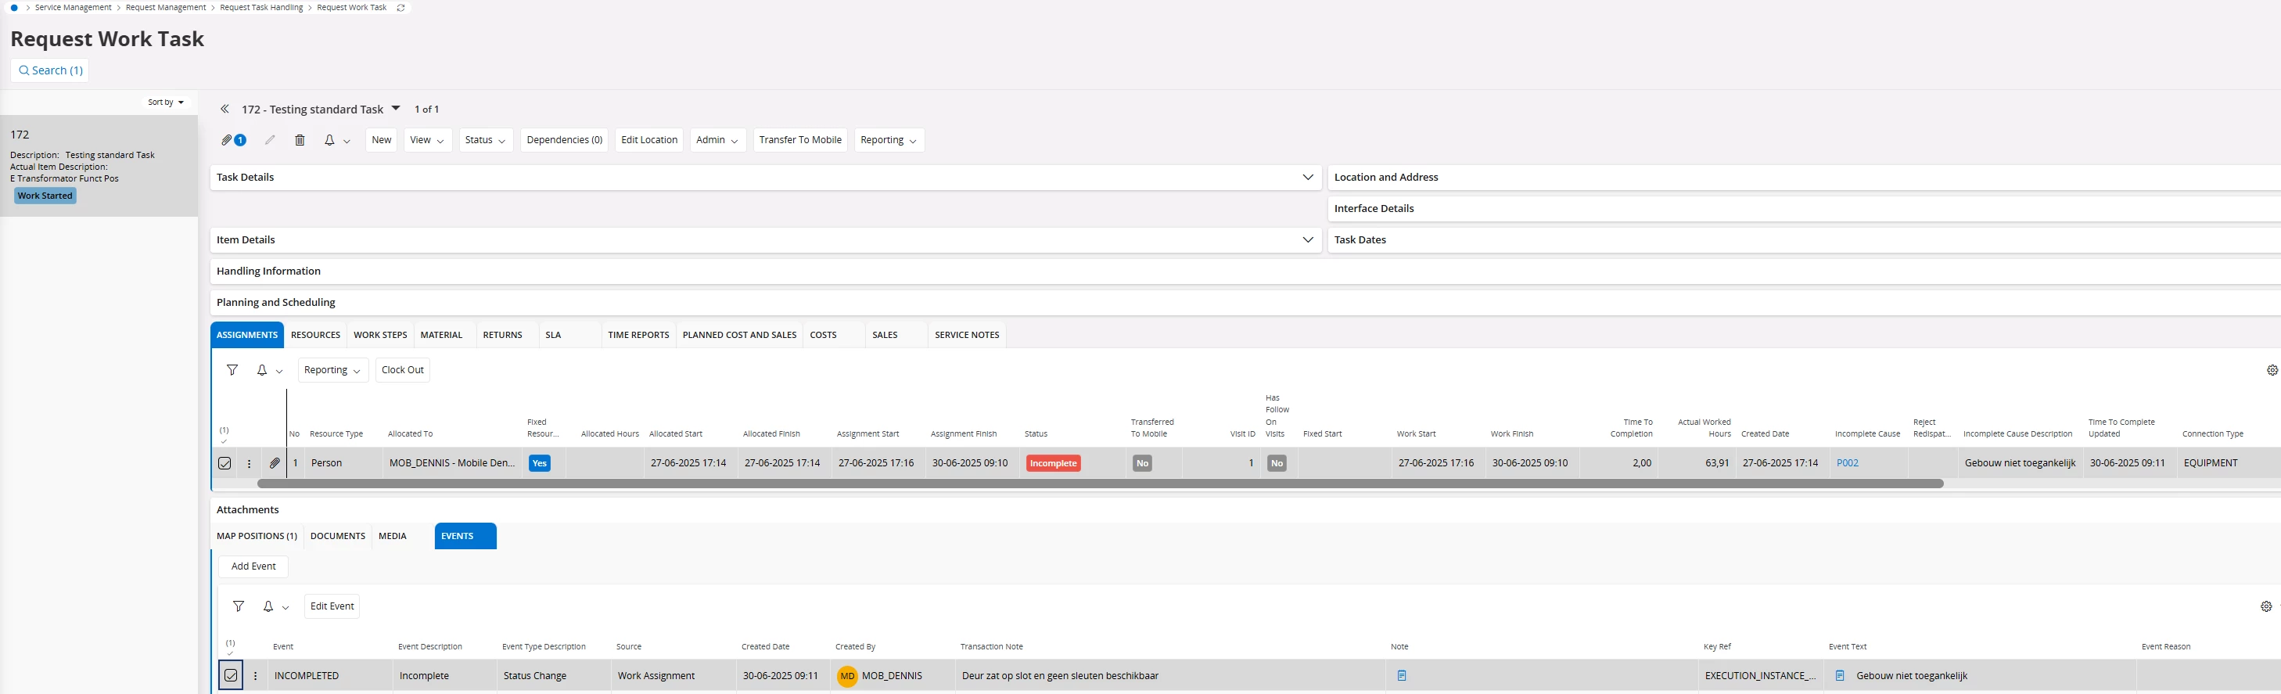The height and width of the screenshot is (694, 2281).
Task: Collapse the record list with the double-chevron icon
Action: click(x=225, y=109)
